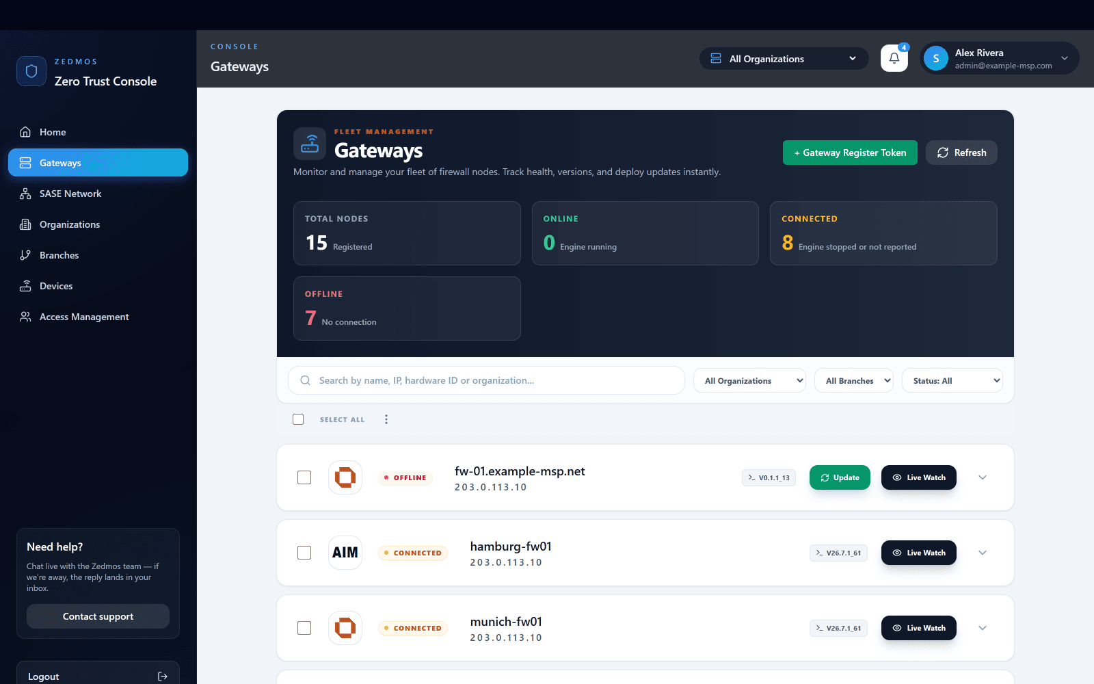The height and width of the screenshot is (684, 1094).
Task: Click Alex Rivera avatar circle
Action: click(x=936, y=58)
